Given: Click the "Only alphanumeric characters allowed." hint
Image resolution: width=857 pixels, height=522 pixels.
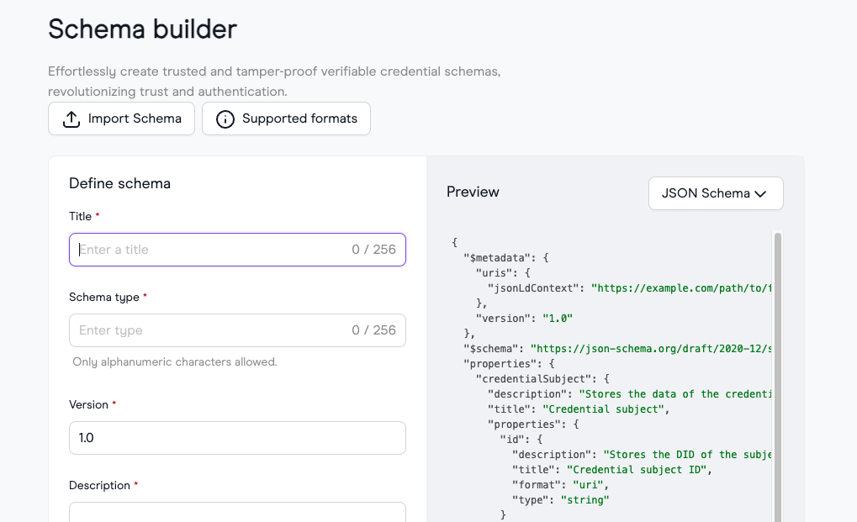Looking at the screenshot, I should 175,362.
